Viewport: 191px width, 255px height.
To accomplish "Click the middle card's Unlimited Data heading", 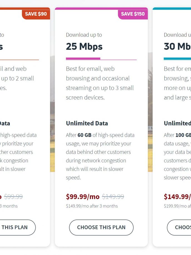I will 87,123.
